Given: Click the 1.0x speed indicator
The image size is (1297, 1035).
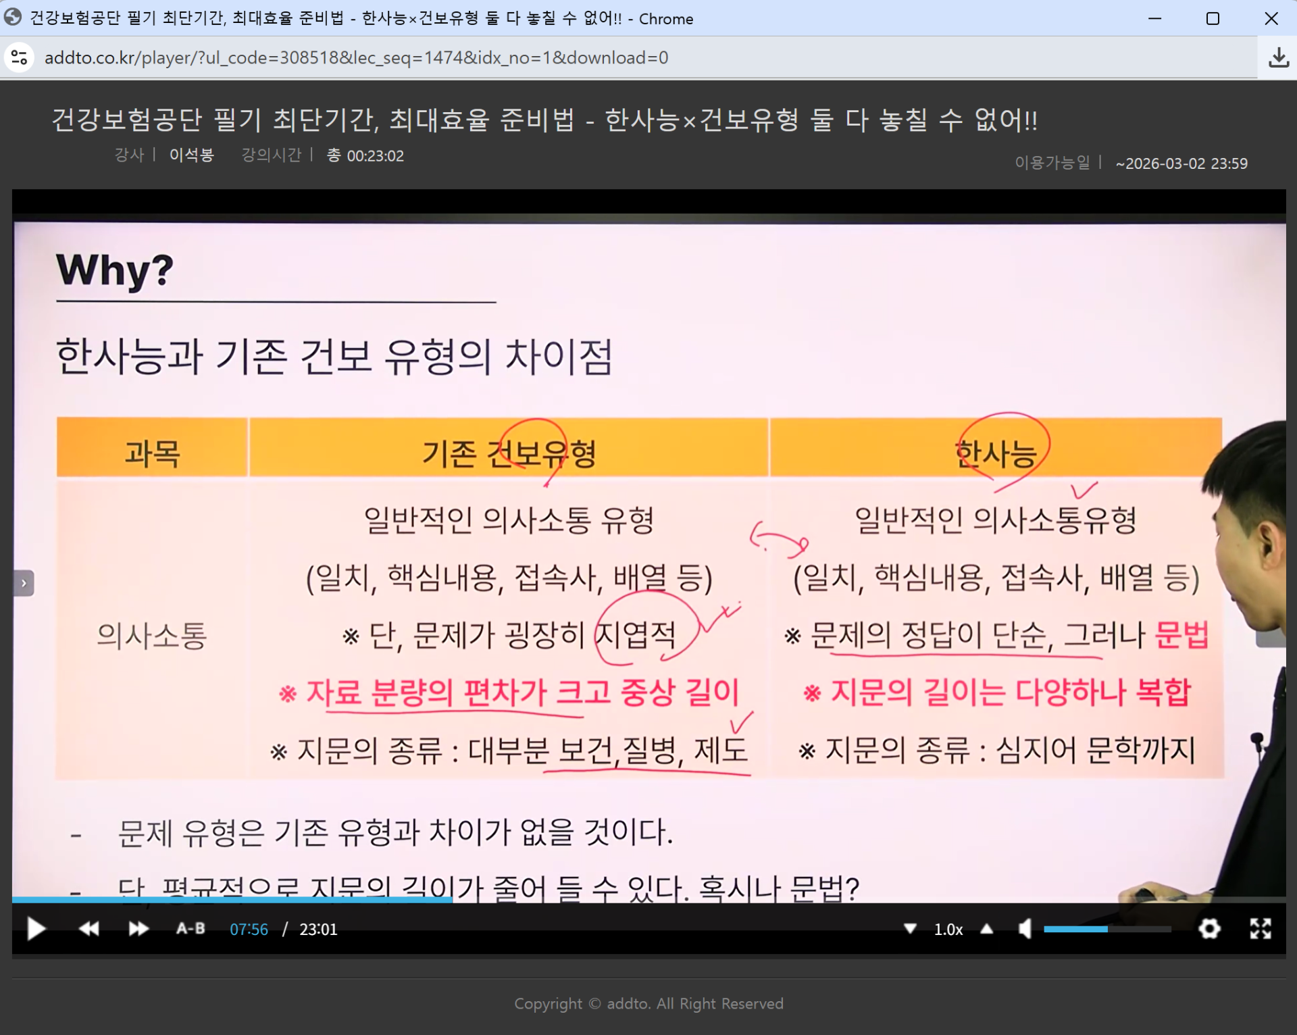Looking at the screenshot, I should 948,930.
